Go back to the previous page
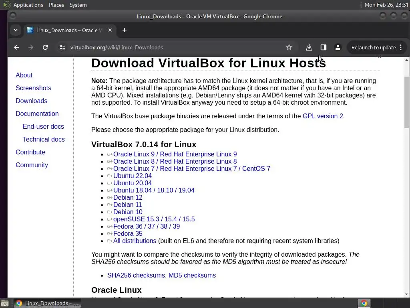The height and width of the screenshot is (308, 410). tap(16, 47)
